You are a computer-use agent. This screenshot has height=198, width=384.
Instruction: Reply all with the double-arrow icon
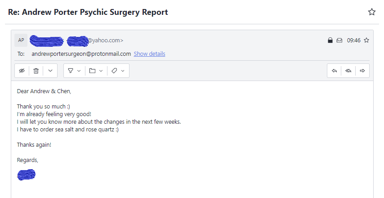(348, 71)
